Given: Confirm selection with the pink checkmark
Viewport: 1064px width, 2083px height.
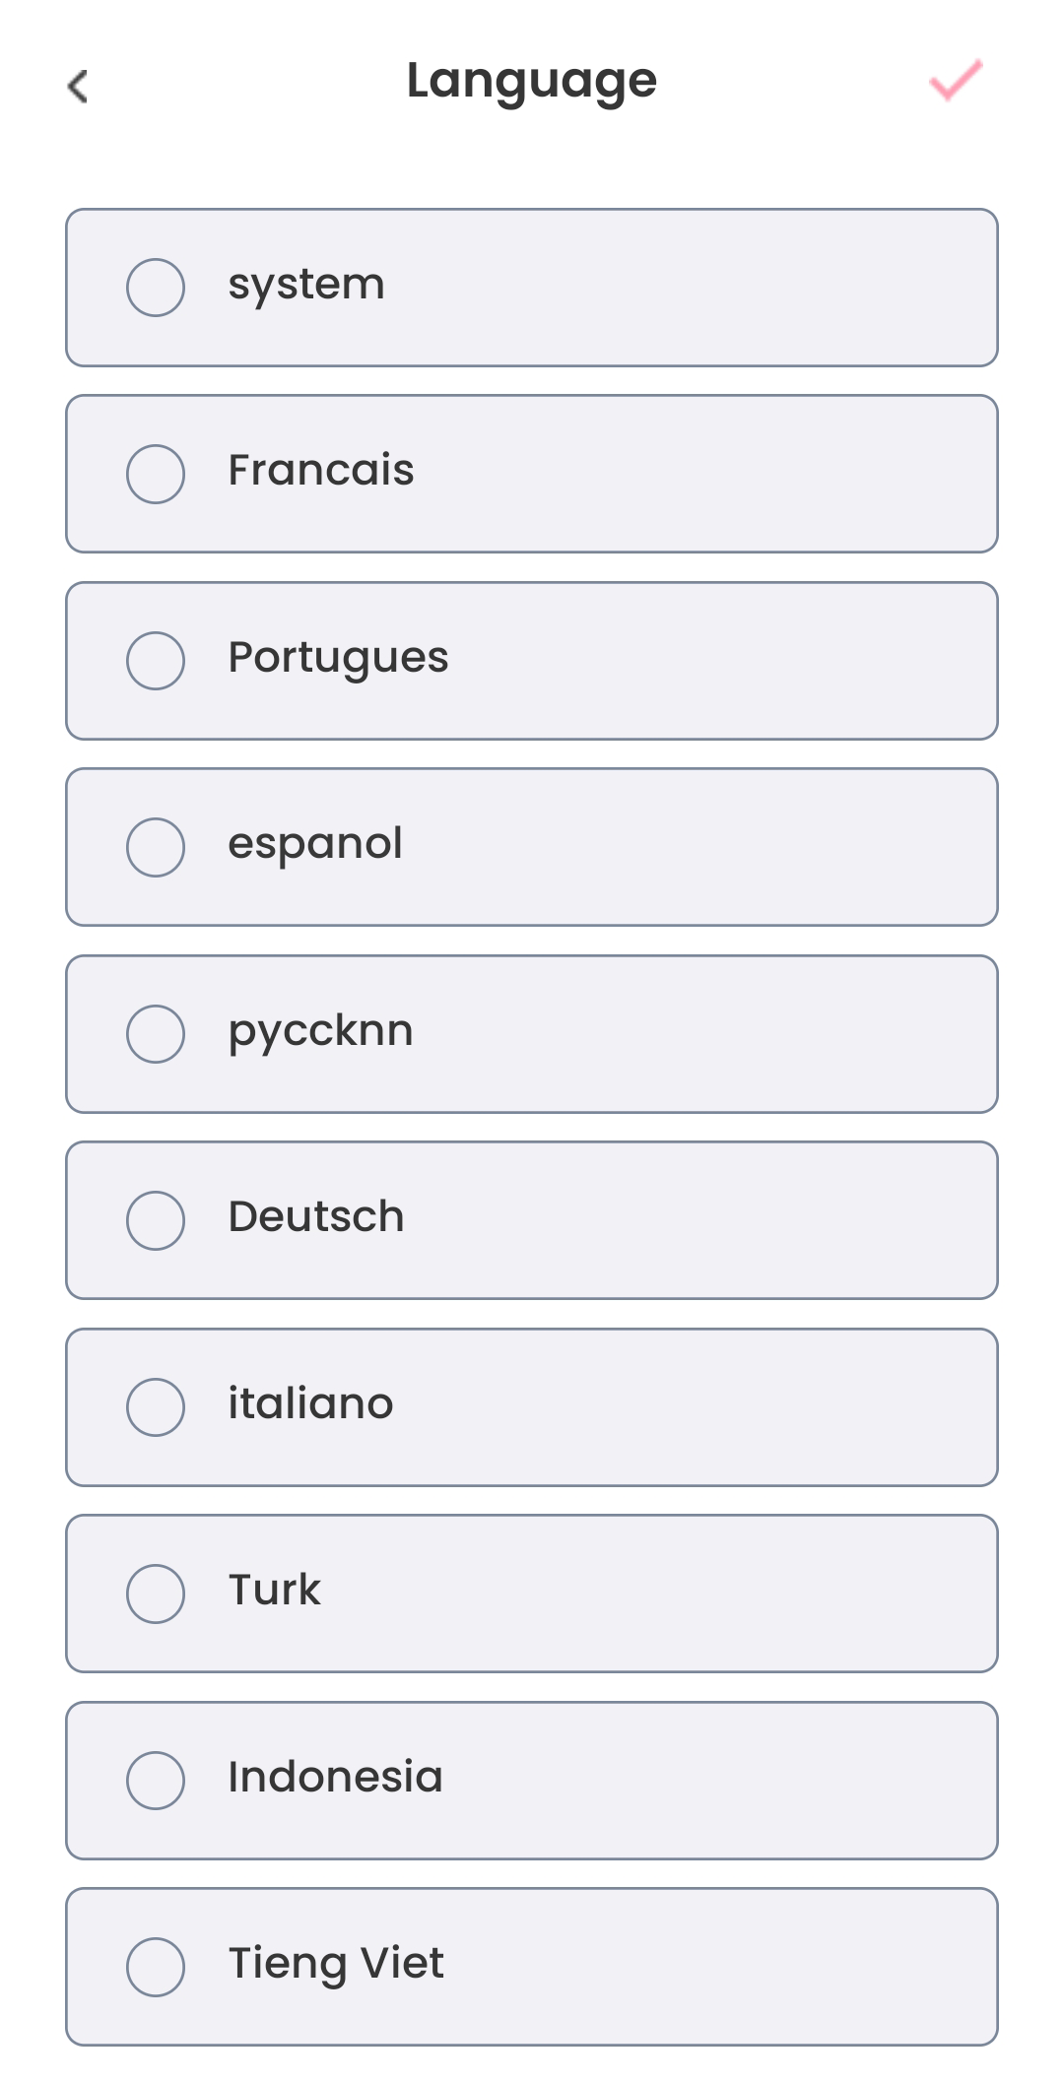Looking at the screenshot, I should [956, 81].
